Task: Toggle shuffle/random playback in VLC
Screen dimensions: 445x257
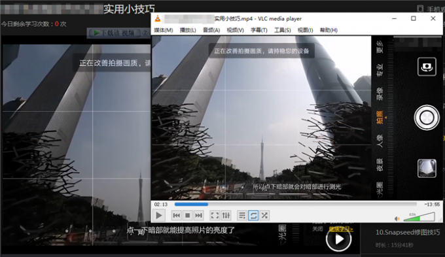Action: point(264,216)
